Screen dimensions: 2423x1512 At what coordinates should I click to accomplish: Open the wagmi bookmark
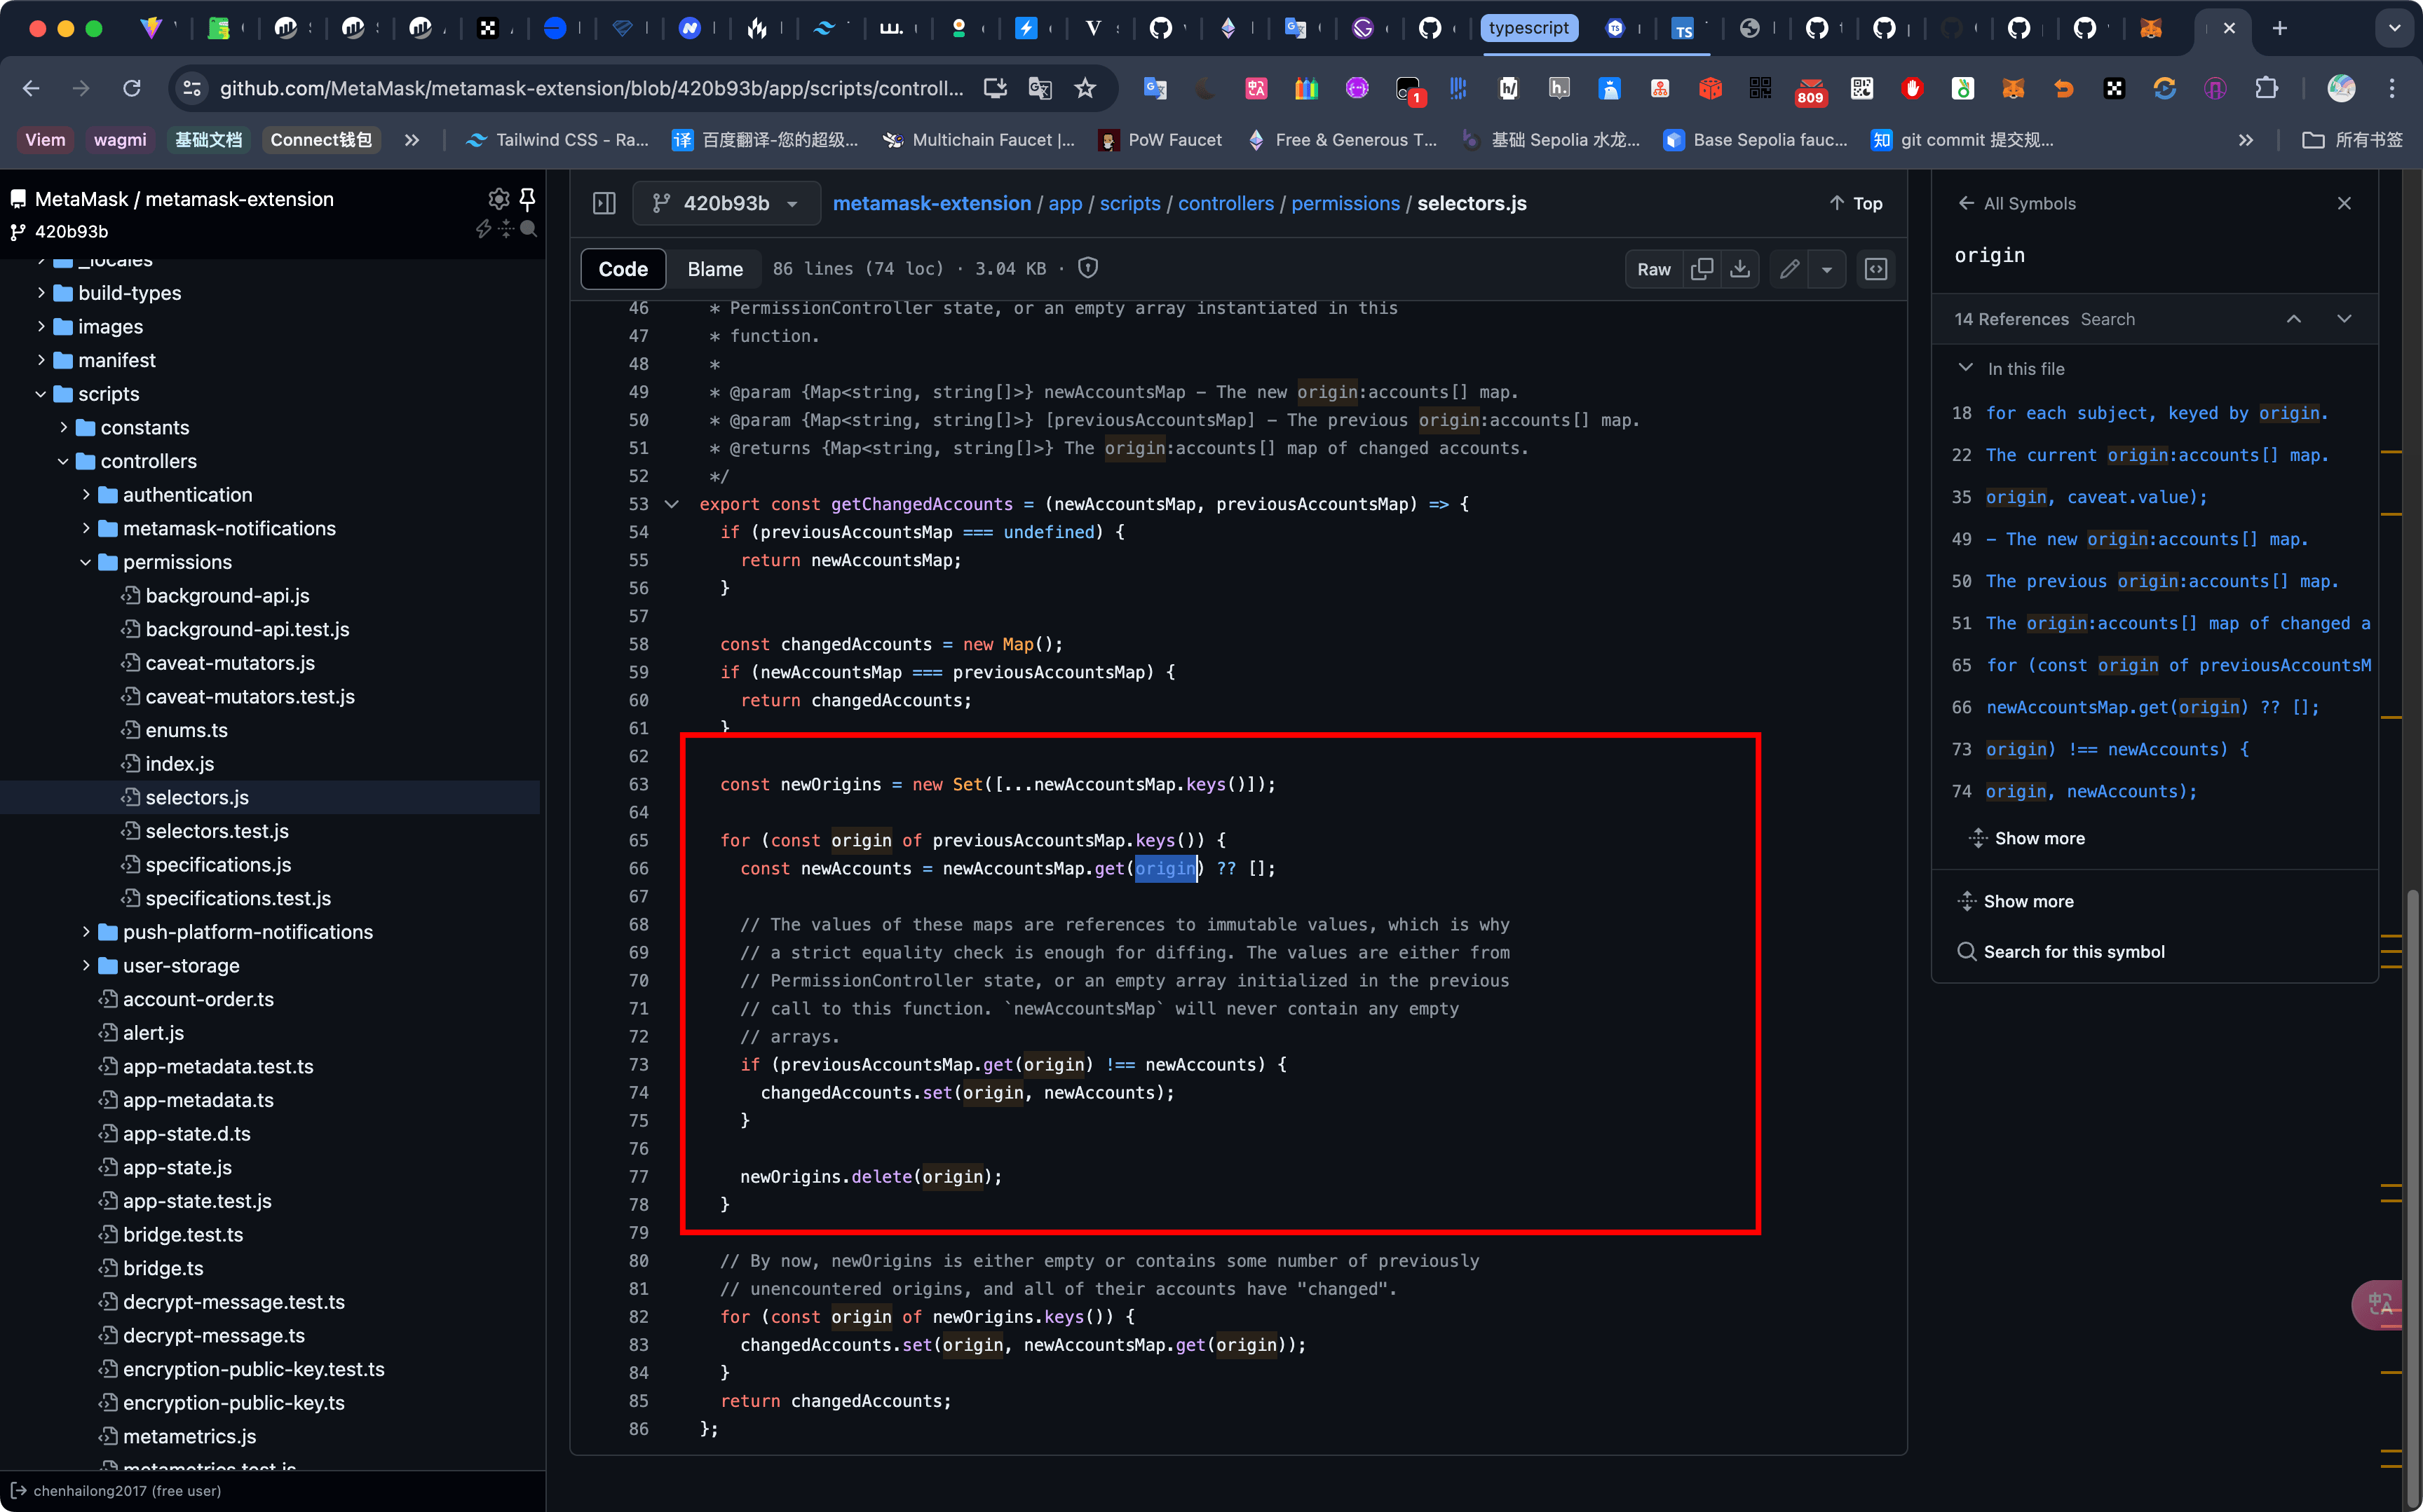[x=119, y=140]
